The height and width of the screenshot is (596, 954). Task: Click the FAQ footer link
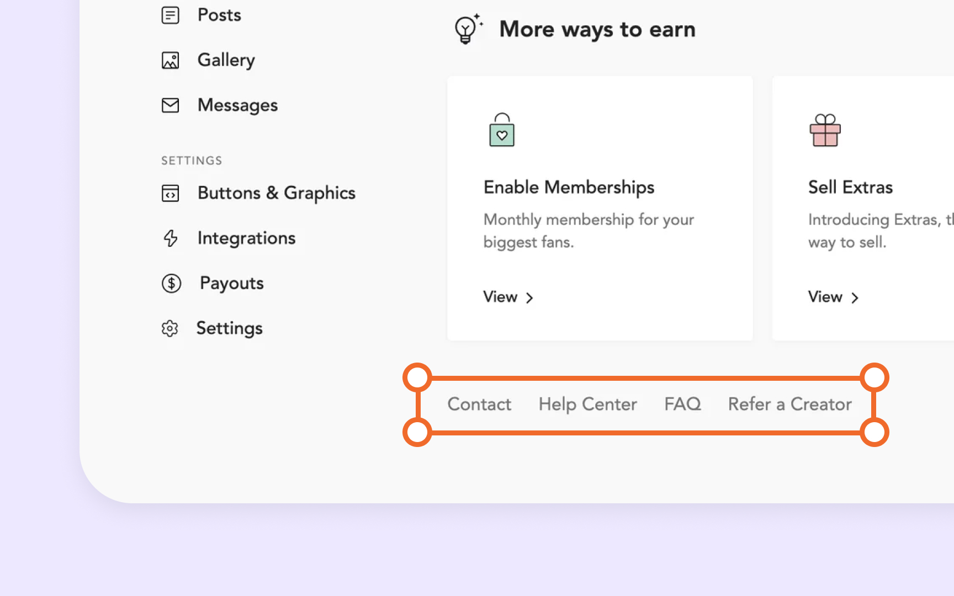coord(682,404)
